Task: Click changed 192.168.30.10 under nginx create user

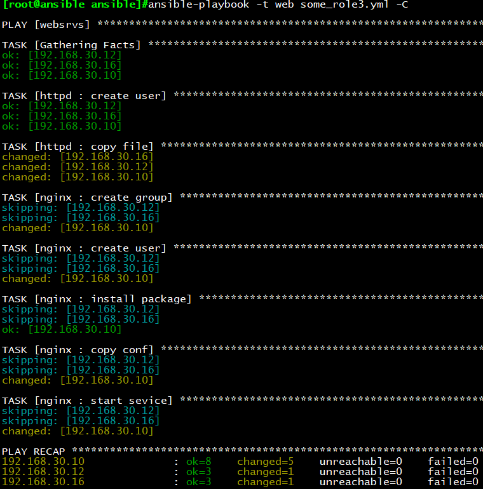Action: click(x=78, y=279)
